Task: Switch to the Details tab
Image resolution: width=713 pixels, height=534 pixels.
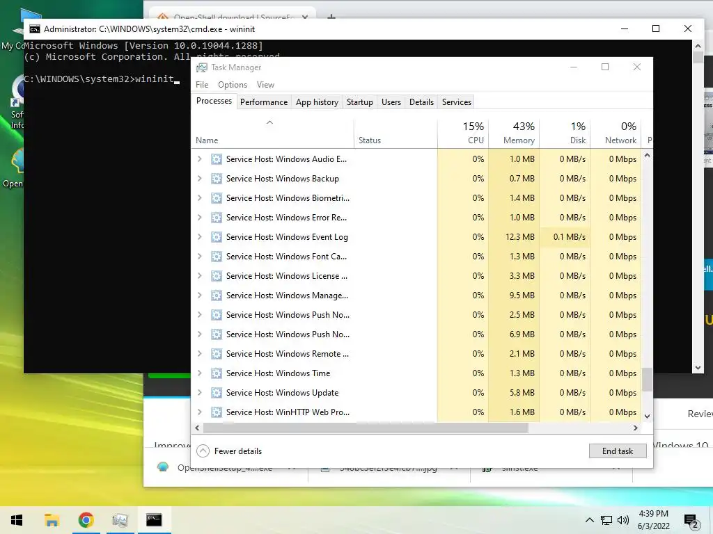Action: [x=421, y=102]
